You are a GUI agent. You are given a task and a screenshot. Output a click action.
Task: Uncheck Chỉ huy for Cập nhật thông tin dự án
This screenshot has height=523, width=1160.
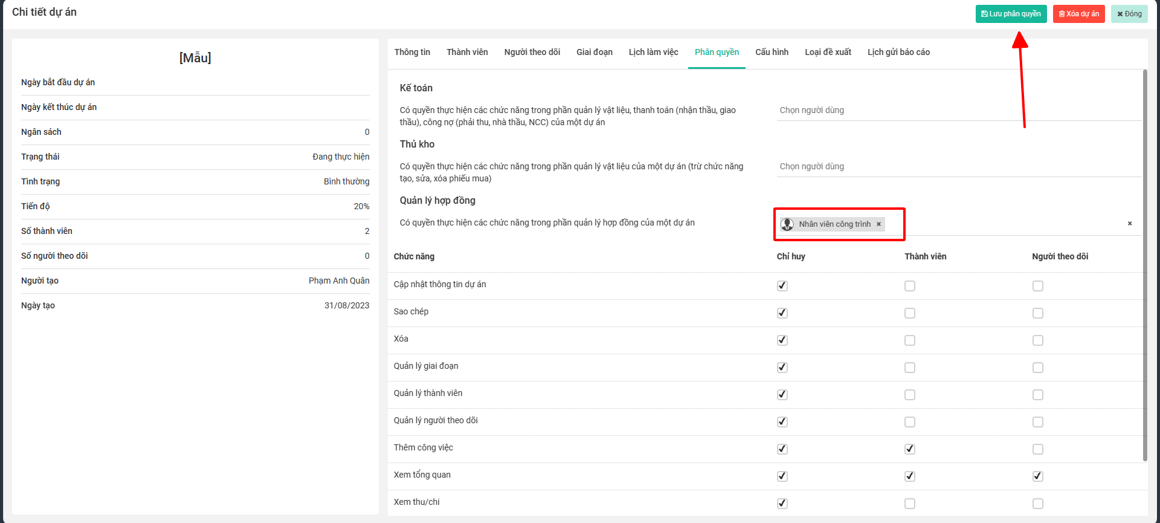pos(782,286)
